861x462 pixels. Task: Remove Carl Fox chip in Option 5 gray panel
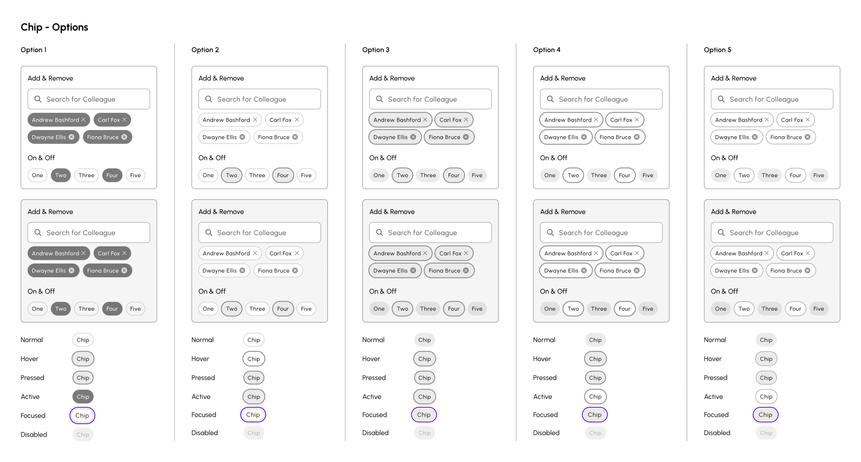808,253
